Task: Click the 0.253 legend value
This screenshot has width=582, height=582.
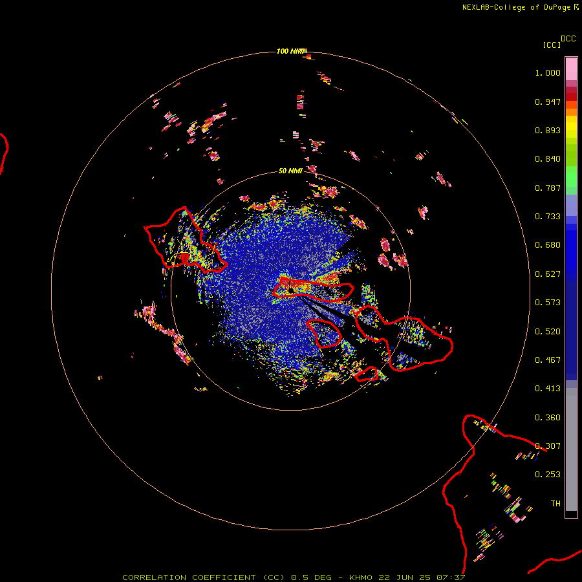Action: point(548,475)
